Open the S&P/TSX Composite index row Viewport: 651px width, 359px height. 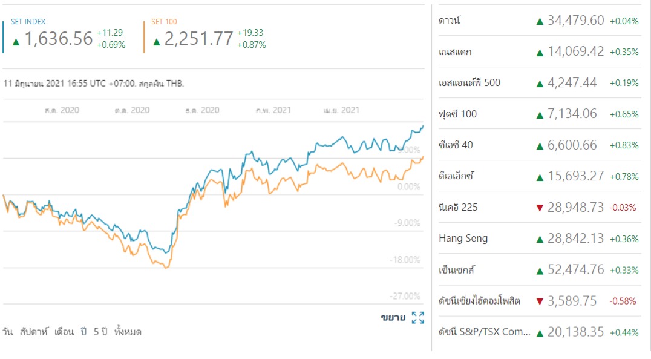coord(484,332)
